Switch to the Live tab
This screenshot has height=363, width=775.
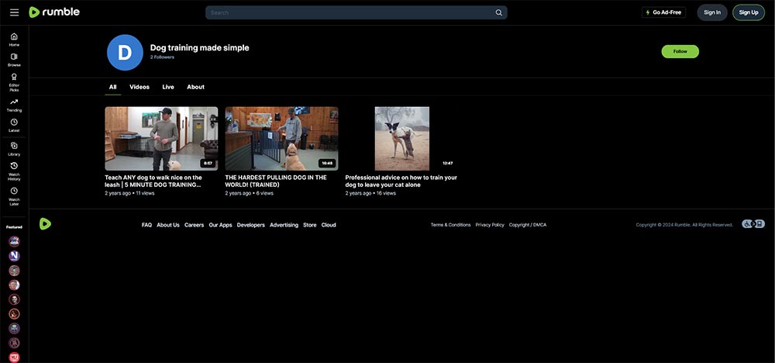[x=168, y=87]
